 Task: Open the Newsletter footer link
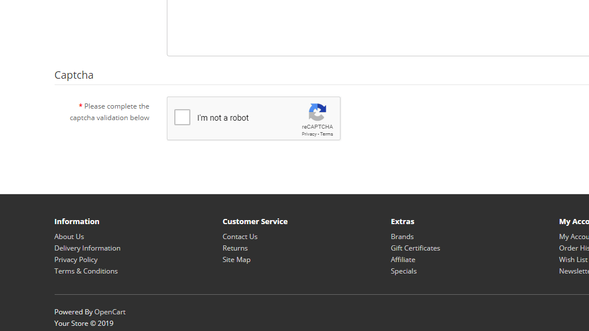pos(573,271)
